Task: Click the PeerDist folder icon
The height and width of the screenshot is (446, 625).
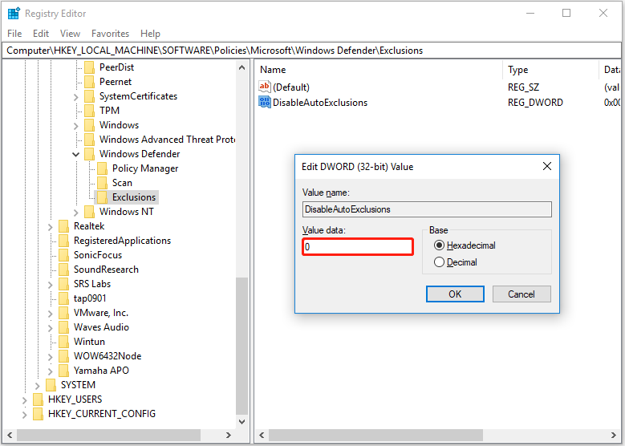Action: click(90, 67)
